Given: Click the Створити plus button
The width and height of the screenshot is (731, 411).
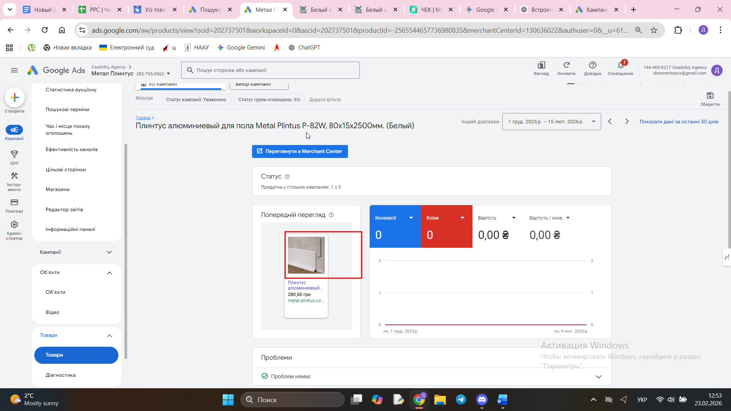Looking at the screenshot, I should coord(14,98).
